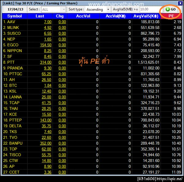Click the AvgVal5(MB) input field
Viewport: 184px width, 182px height.
click(x=151, y=9)
